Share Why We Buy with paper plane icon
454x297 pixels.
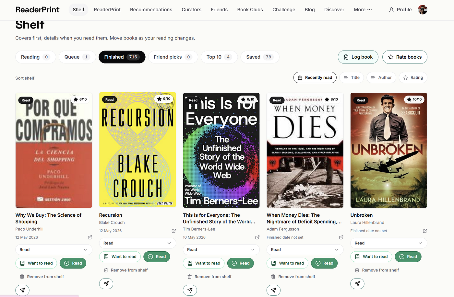coord(22,290)
